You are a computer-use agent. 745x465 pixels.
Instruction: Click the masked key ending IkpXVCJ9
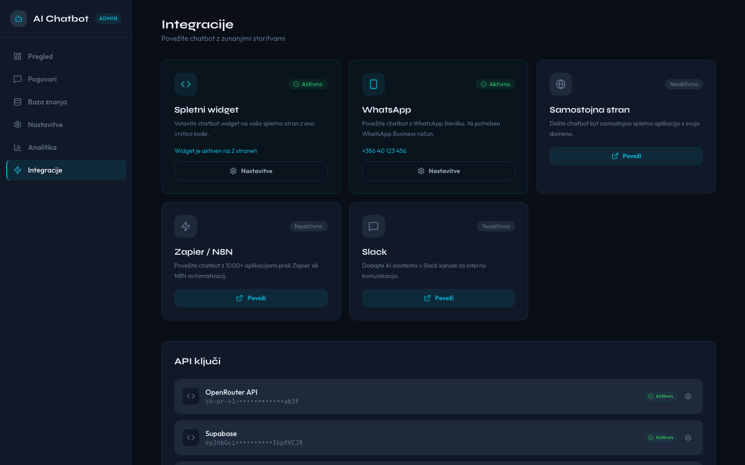pos(254,443)
